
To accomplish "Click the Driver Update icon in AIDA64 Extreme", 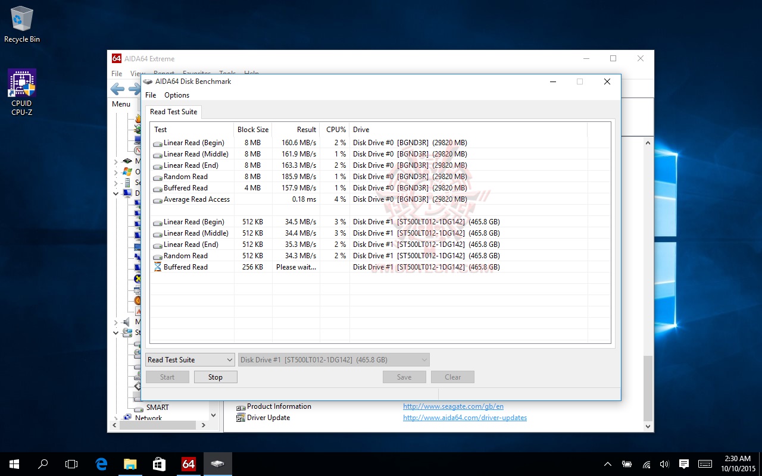I will tap(241, 418).
